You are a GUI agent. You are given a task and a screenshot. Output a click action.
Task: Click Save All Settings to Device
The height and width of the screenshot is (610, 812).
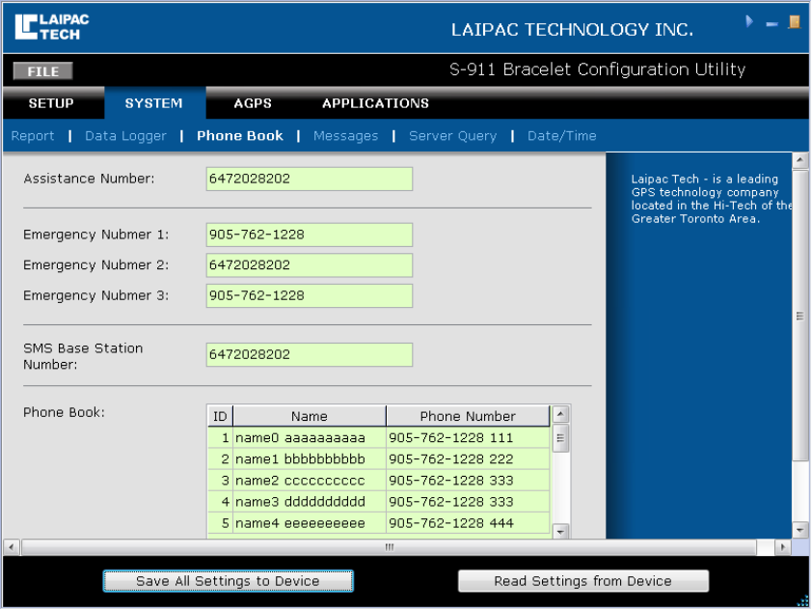click(x=228, y=581)
